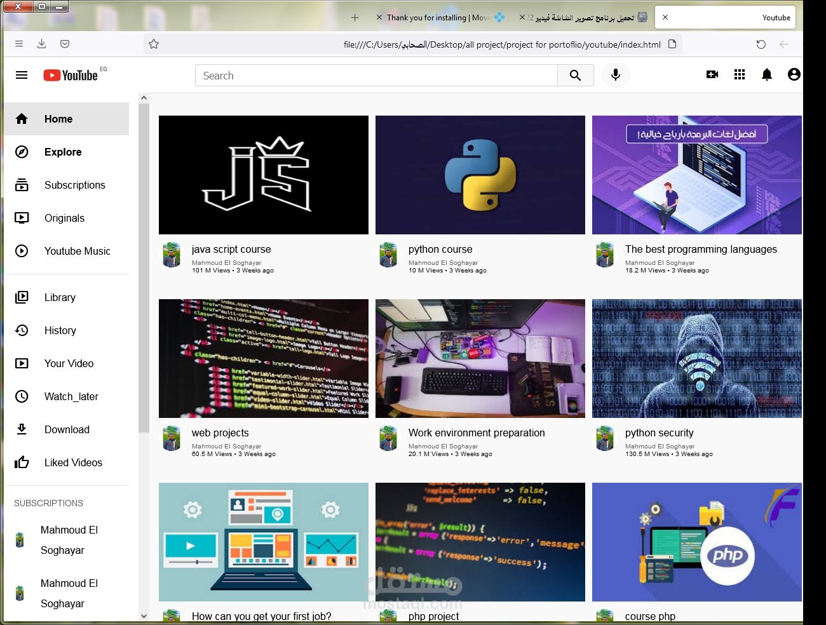The width and height of the screenshot is (826, 625).
Task: Open the course php thumbnail
Action: coord(697,542)
